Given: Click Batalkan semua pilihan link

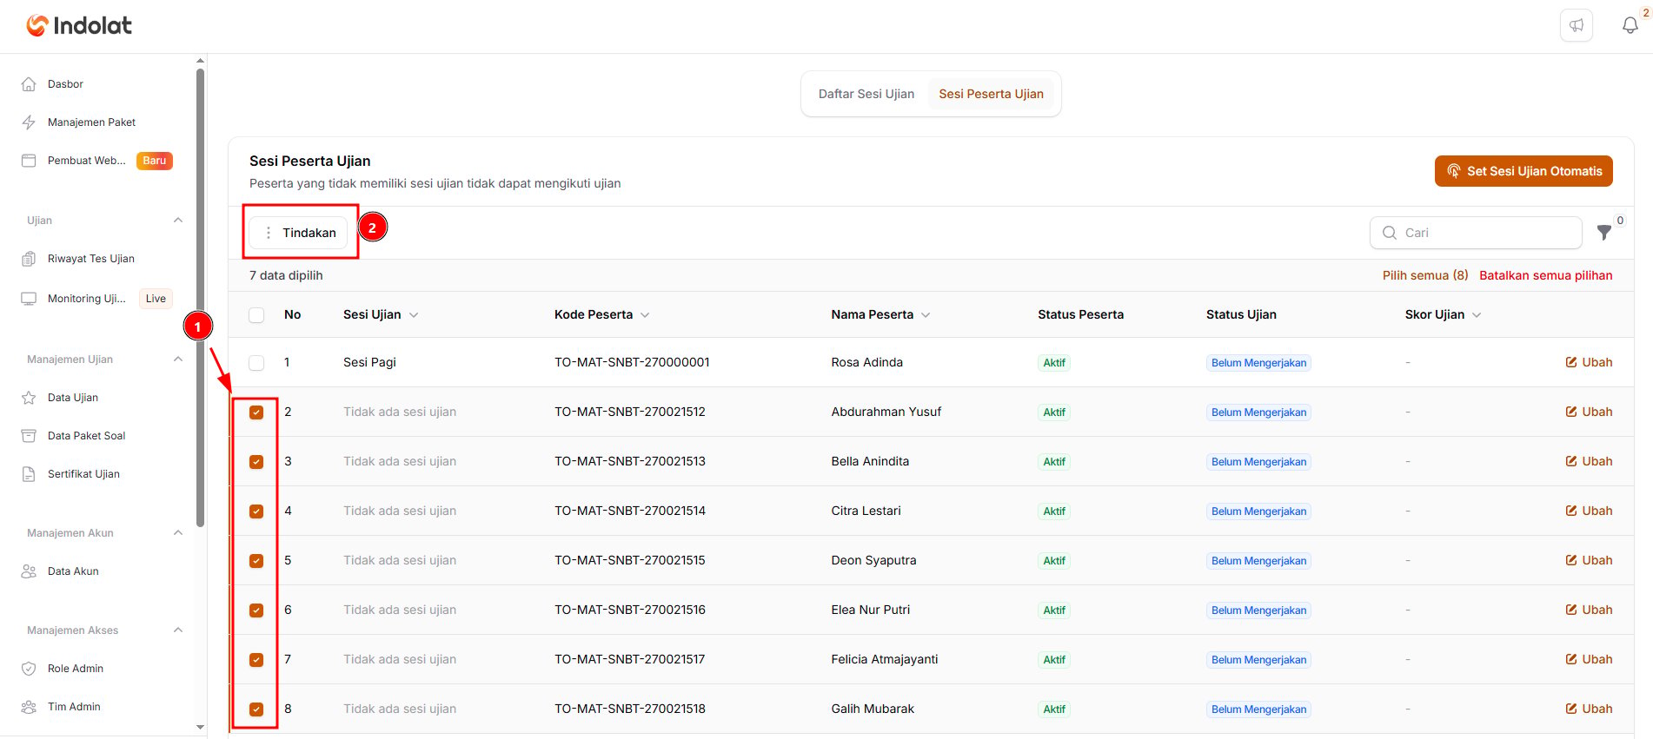Looking at the screenshot, I should click(1546, 275).
